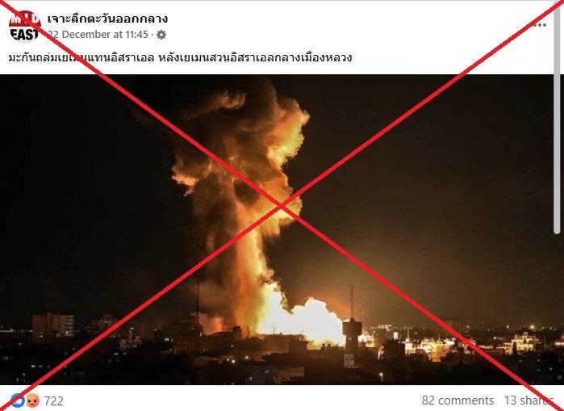Image resolution: width=564 pixels, height=411 pixels.
Task: Click the water tower silhouette in photo
Action: tap(352, 329)
